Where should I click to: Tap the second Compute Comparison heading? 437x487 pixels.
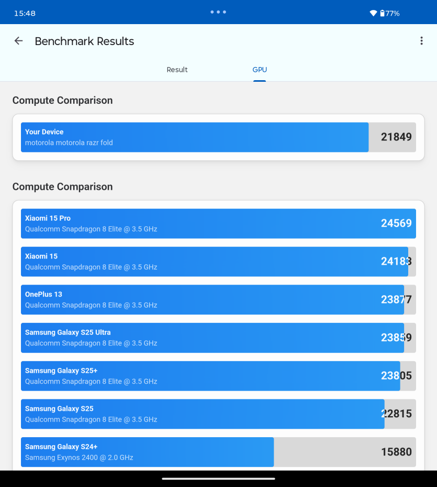click(x=62, y=187)
